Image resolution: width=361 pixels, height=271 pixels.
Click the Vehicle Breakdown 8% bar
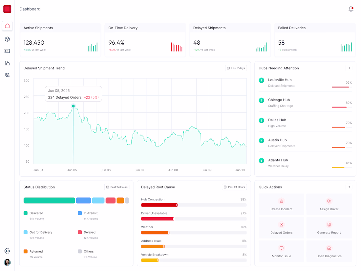(x=194, y=260)
